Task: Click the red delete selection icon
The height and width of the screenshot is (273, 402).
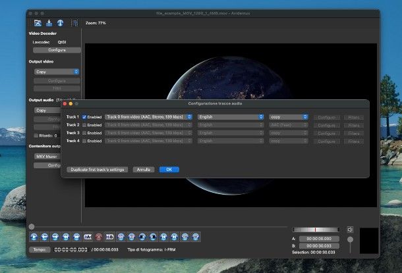Action: click(99, 236)
